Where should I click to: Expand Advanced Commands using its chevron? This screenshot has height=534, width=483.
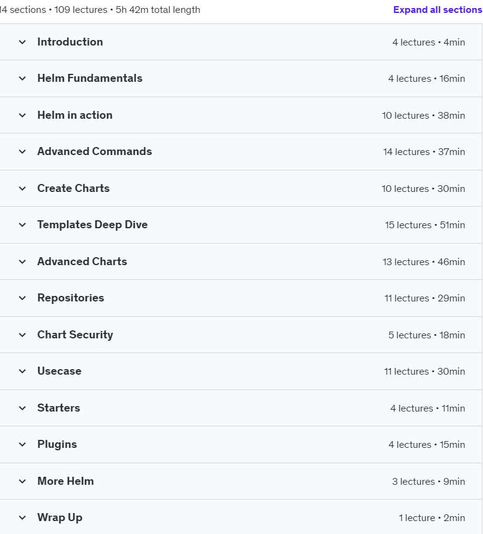[22, 151]
